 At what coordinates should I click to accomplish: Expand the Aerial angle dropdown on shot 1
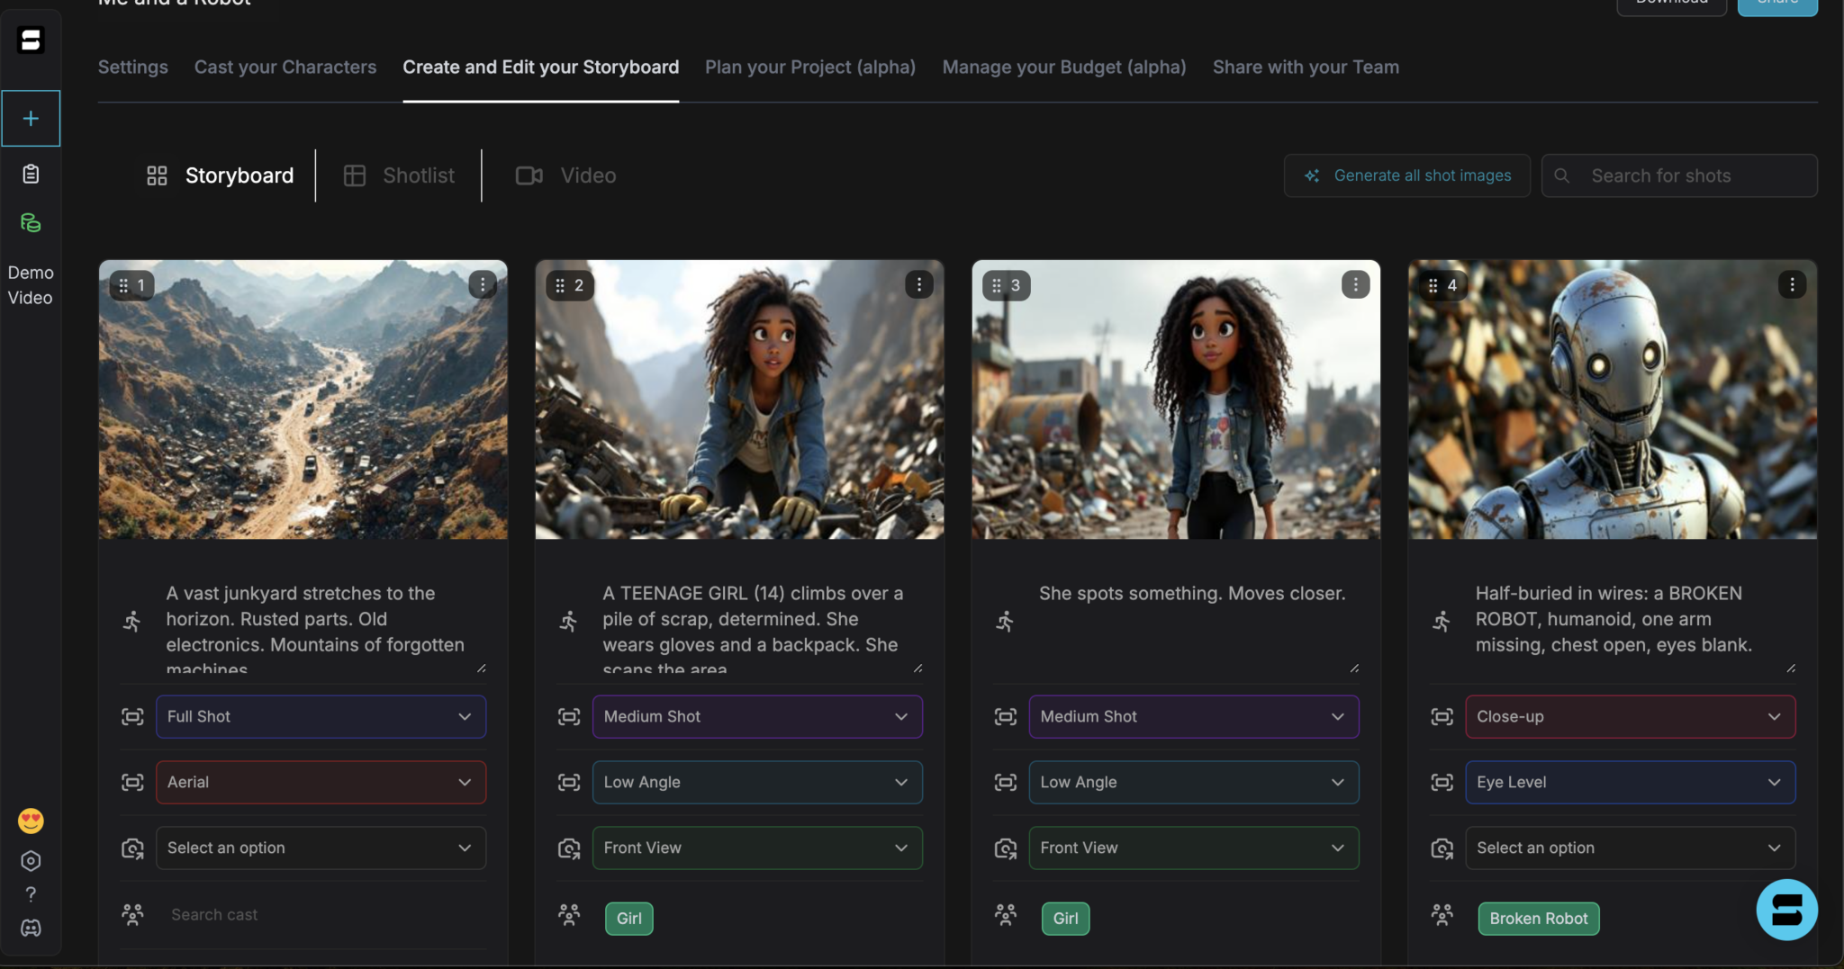coord(320,782)
